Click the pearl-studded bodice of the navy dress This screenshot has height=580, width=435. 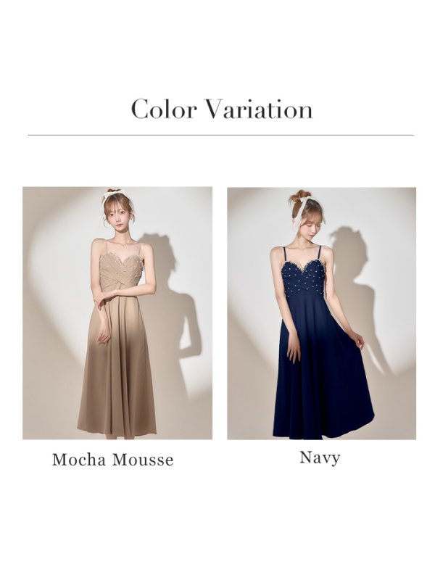304,276
